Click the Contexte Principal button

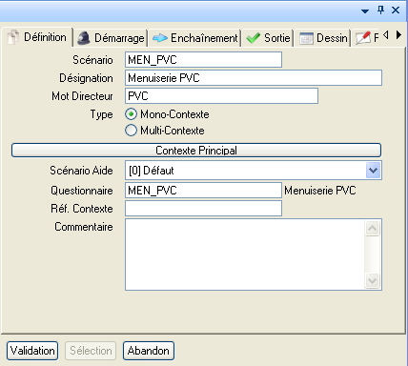(x=196, y=151)
